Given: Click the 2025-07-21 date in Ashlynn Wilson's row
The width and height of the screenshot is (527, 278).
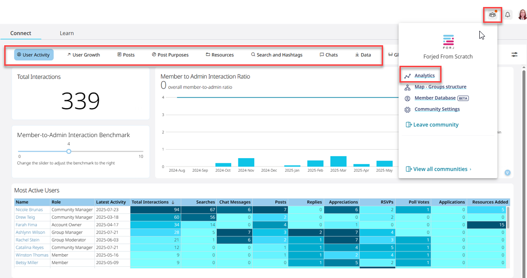Looking at the screenshot, I should click(x=107, y=232).
